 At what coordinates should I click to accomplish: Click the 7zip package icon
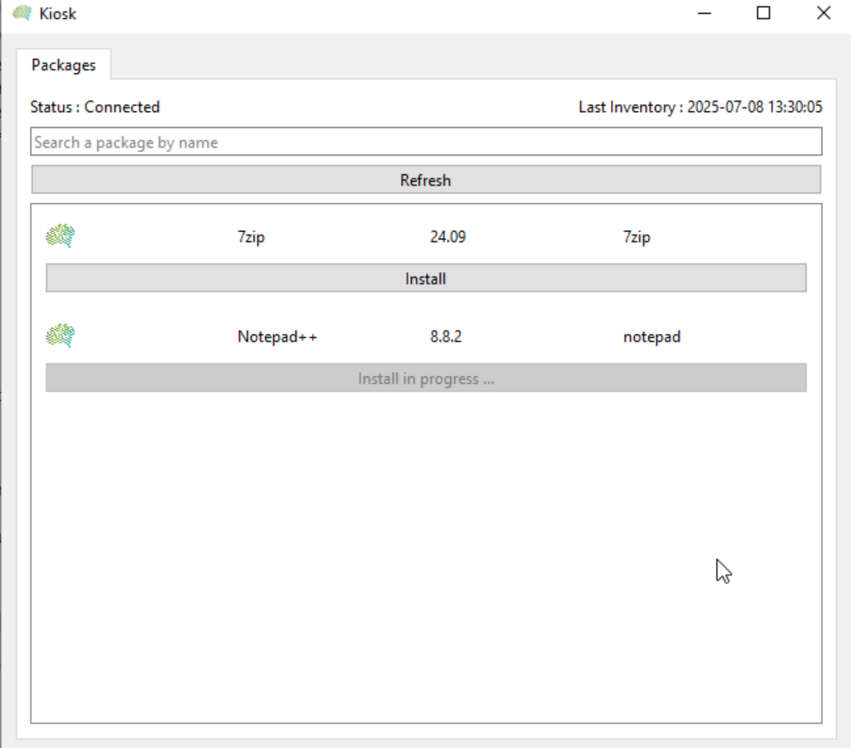tap(60, 235)
